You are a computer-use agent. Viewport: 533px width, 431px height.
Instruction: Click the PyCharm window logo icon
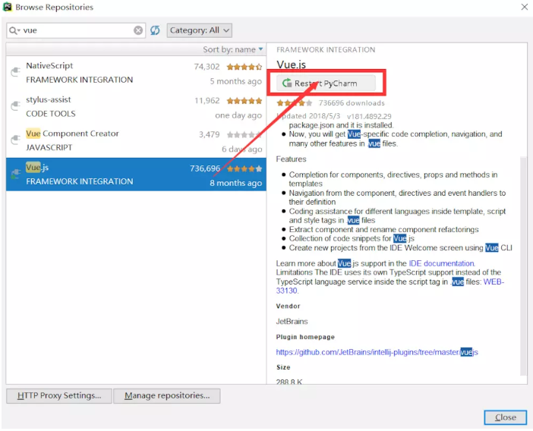pos(7,7)
